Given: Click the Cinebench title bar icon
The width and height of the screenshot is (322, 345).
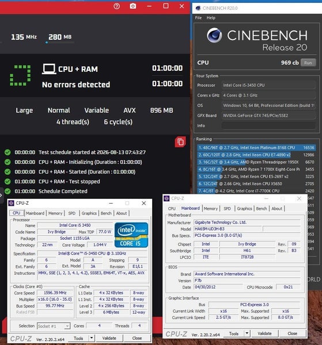Looking at the screenshot, I should pos(198,8).
